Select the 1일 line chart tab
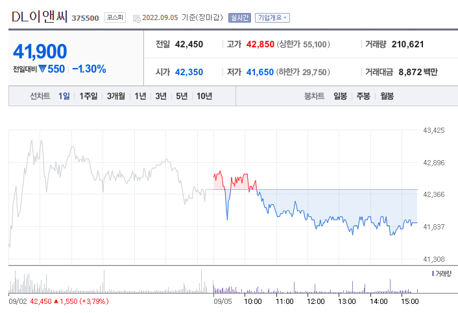 pyautogui.click(x=64, y=96)
